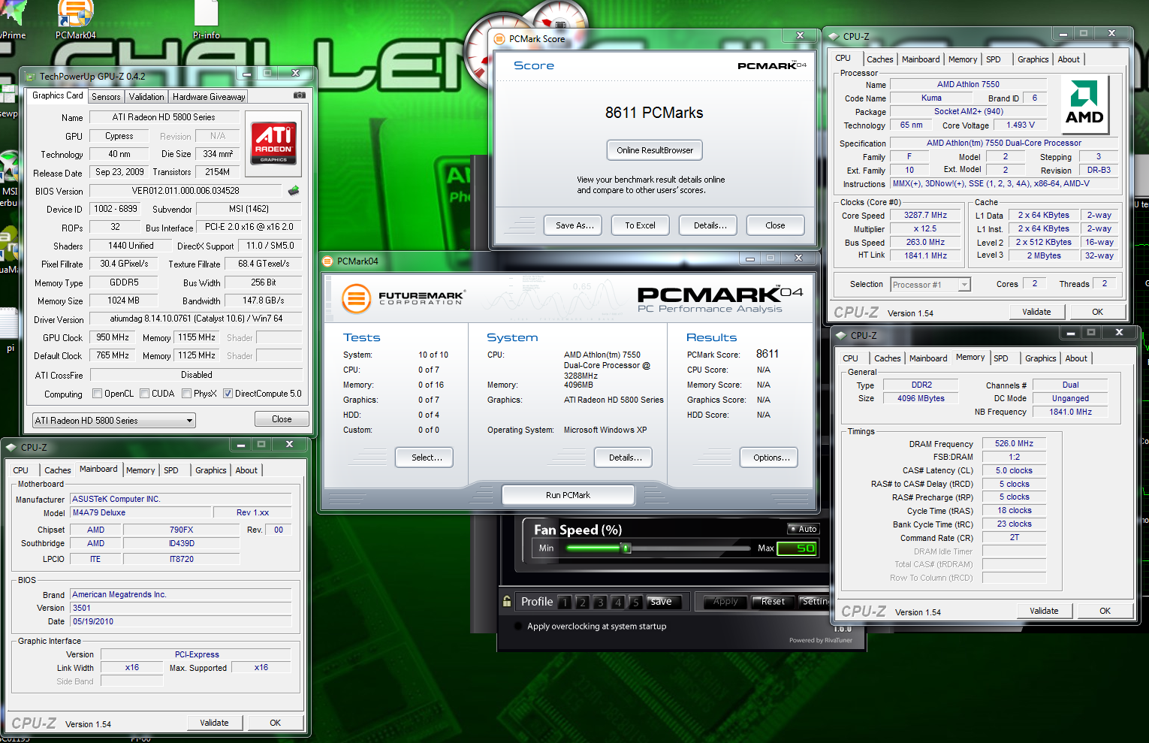Click the Afterburner profile save button
The width and height of the screenshot is (1149, 743).
(x=663, y=602)
